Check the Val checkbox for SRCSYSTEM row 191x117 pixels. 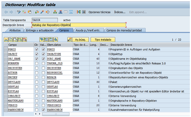43,68
